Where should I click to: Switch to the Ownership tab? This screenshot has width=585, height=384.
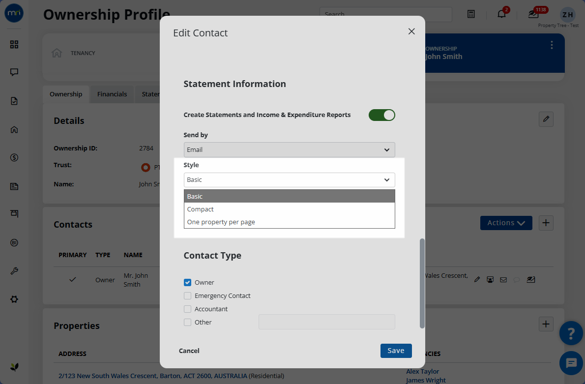[x=66, y=94]
